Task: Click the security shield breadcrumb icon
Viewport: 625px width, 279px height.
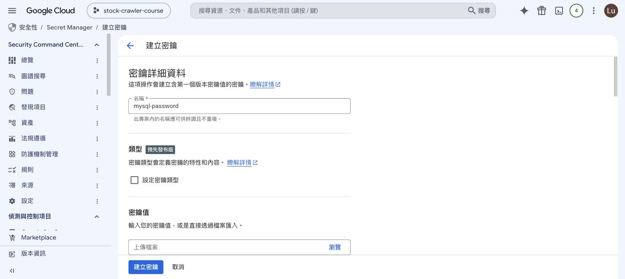Action: (12, 28)
